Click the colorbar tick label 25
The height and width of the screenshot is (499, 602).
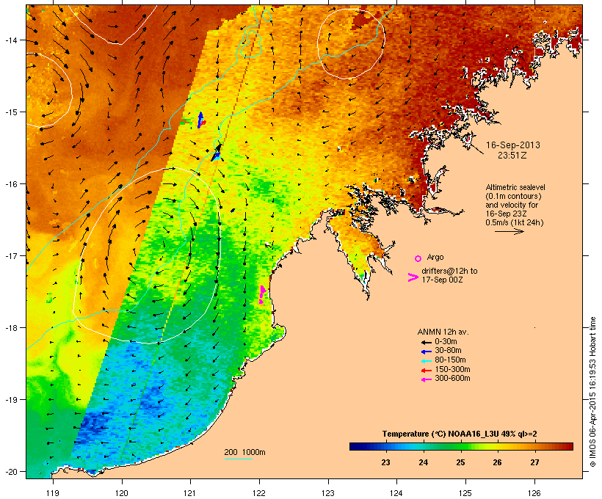[x=460, y=462]
